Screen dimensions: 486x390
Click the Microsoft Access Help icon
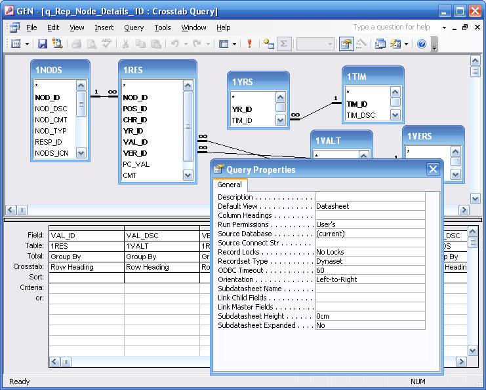coord(422,44)
